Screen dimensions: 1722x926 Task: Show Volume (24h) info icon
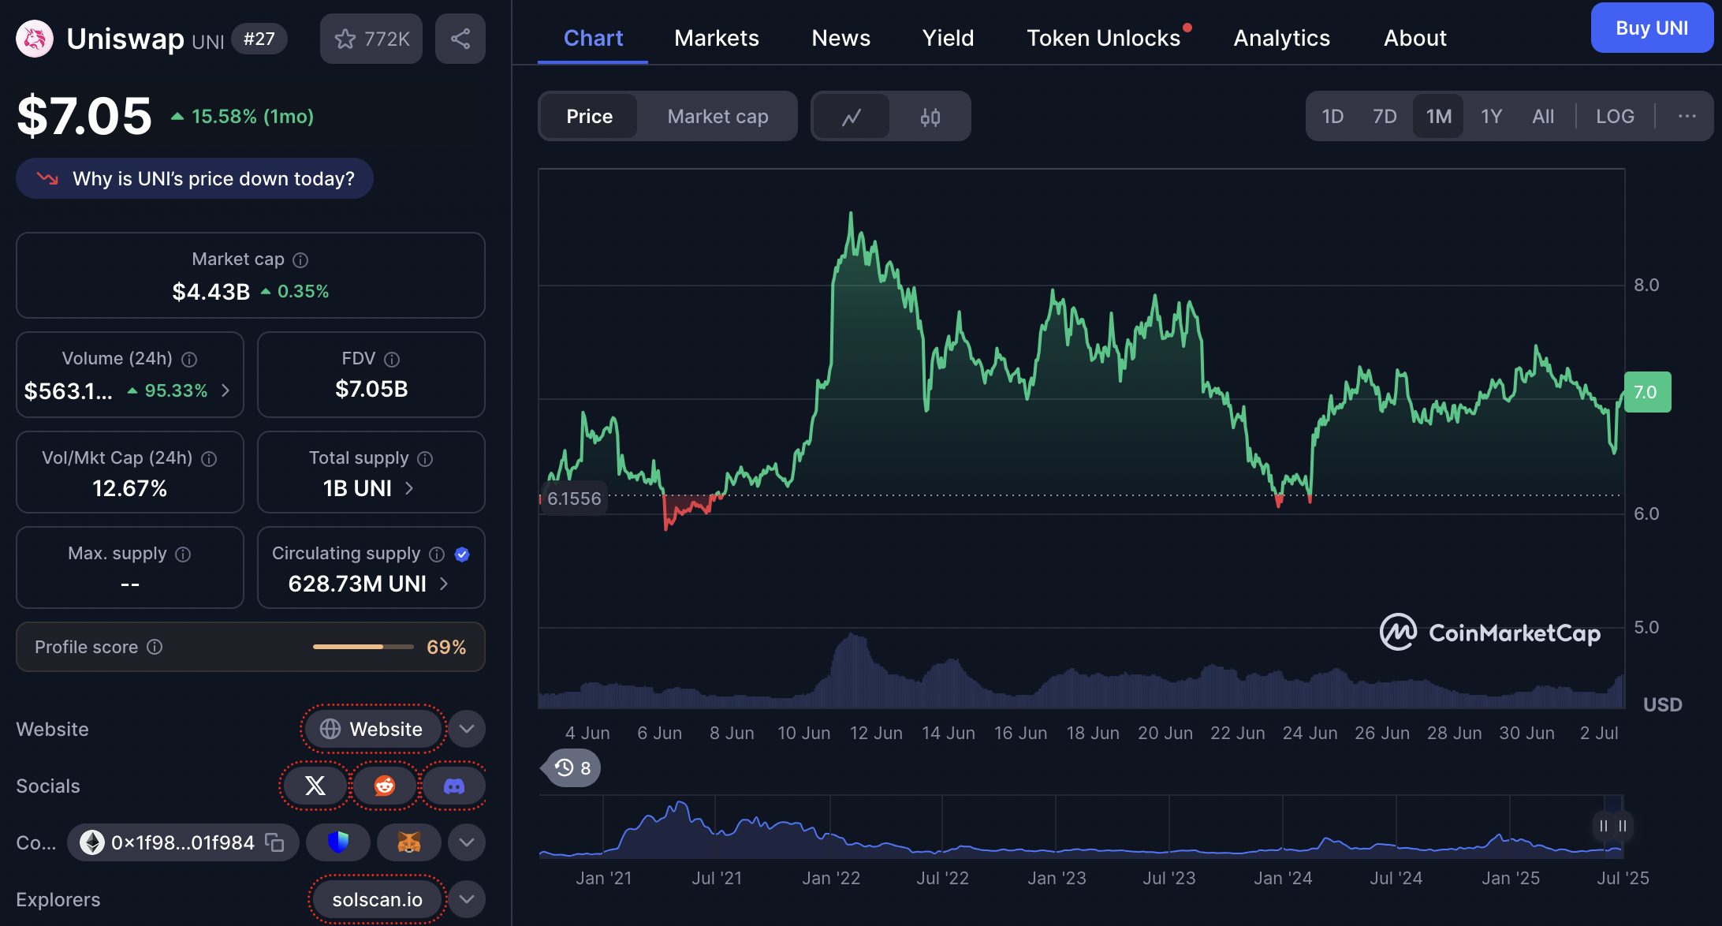[x=189, y=359]
